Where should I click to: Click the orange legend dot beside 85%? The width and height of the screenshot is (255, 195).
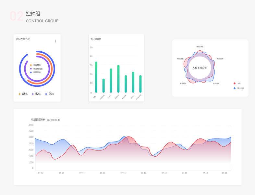(19, 94)
